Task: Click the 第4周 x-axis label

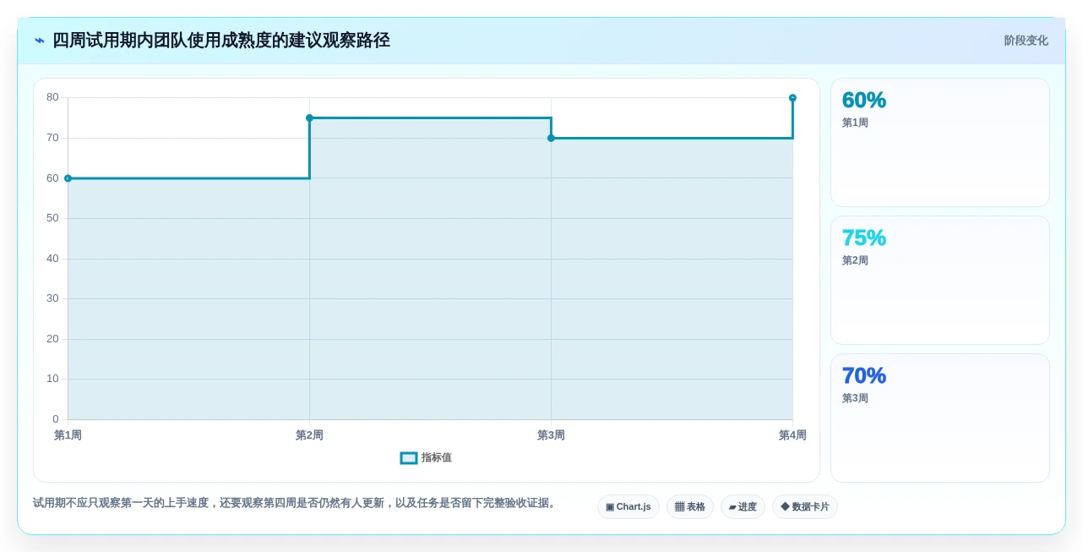Action: tap(792, 435)
